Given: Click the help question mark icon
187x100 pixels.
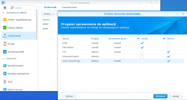Looking at the screenshot, I should [141, 3].
